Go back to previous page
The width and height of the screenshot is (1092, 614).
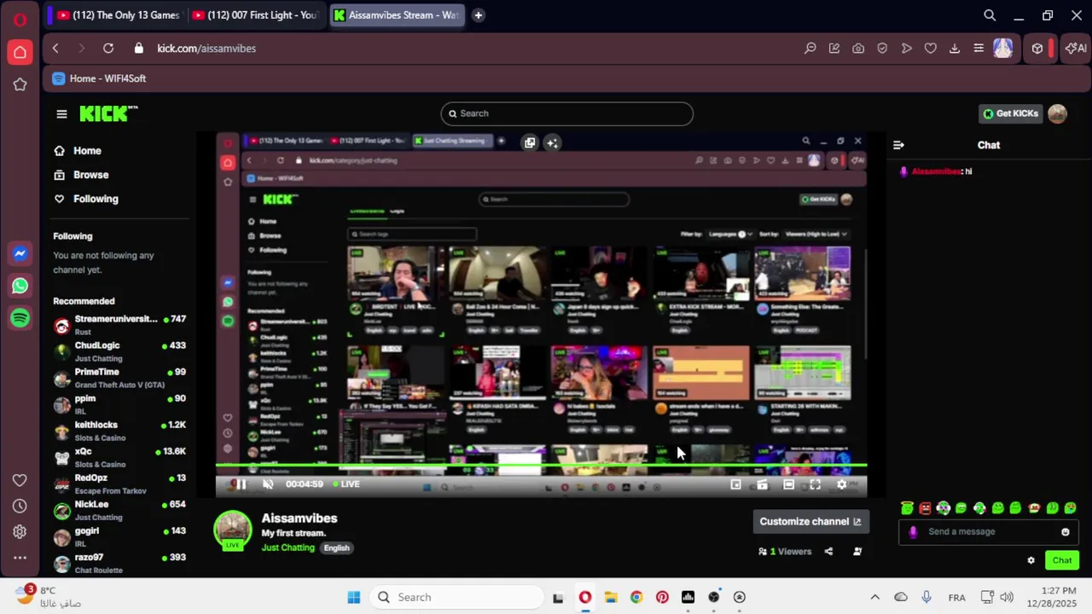click(x=55, y=49)
